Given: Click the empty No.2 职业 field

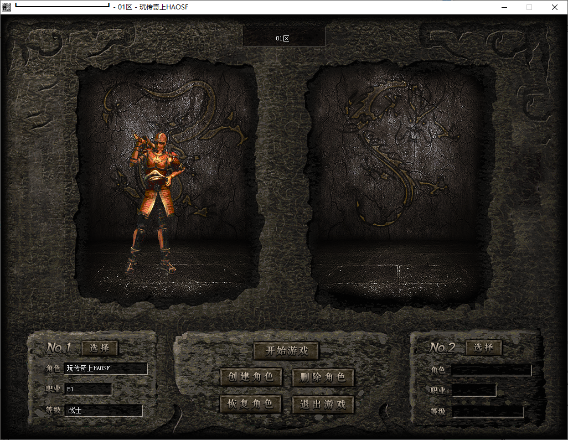Looking at the screenshot, I should pos(474,390).
